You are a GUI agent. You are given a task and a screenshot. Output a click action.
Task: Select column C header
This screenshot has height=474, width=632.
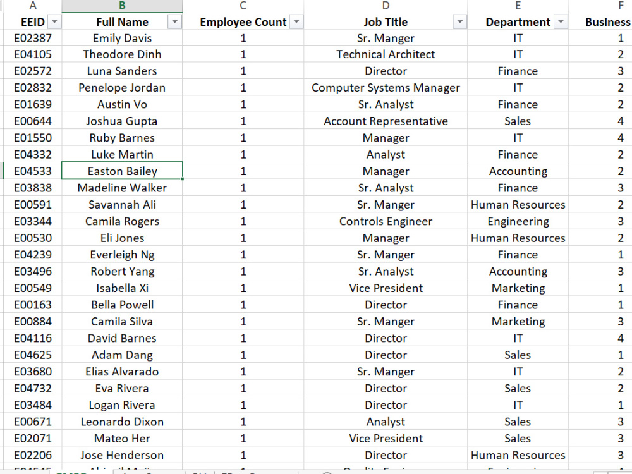click(x=243, y=6)
